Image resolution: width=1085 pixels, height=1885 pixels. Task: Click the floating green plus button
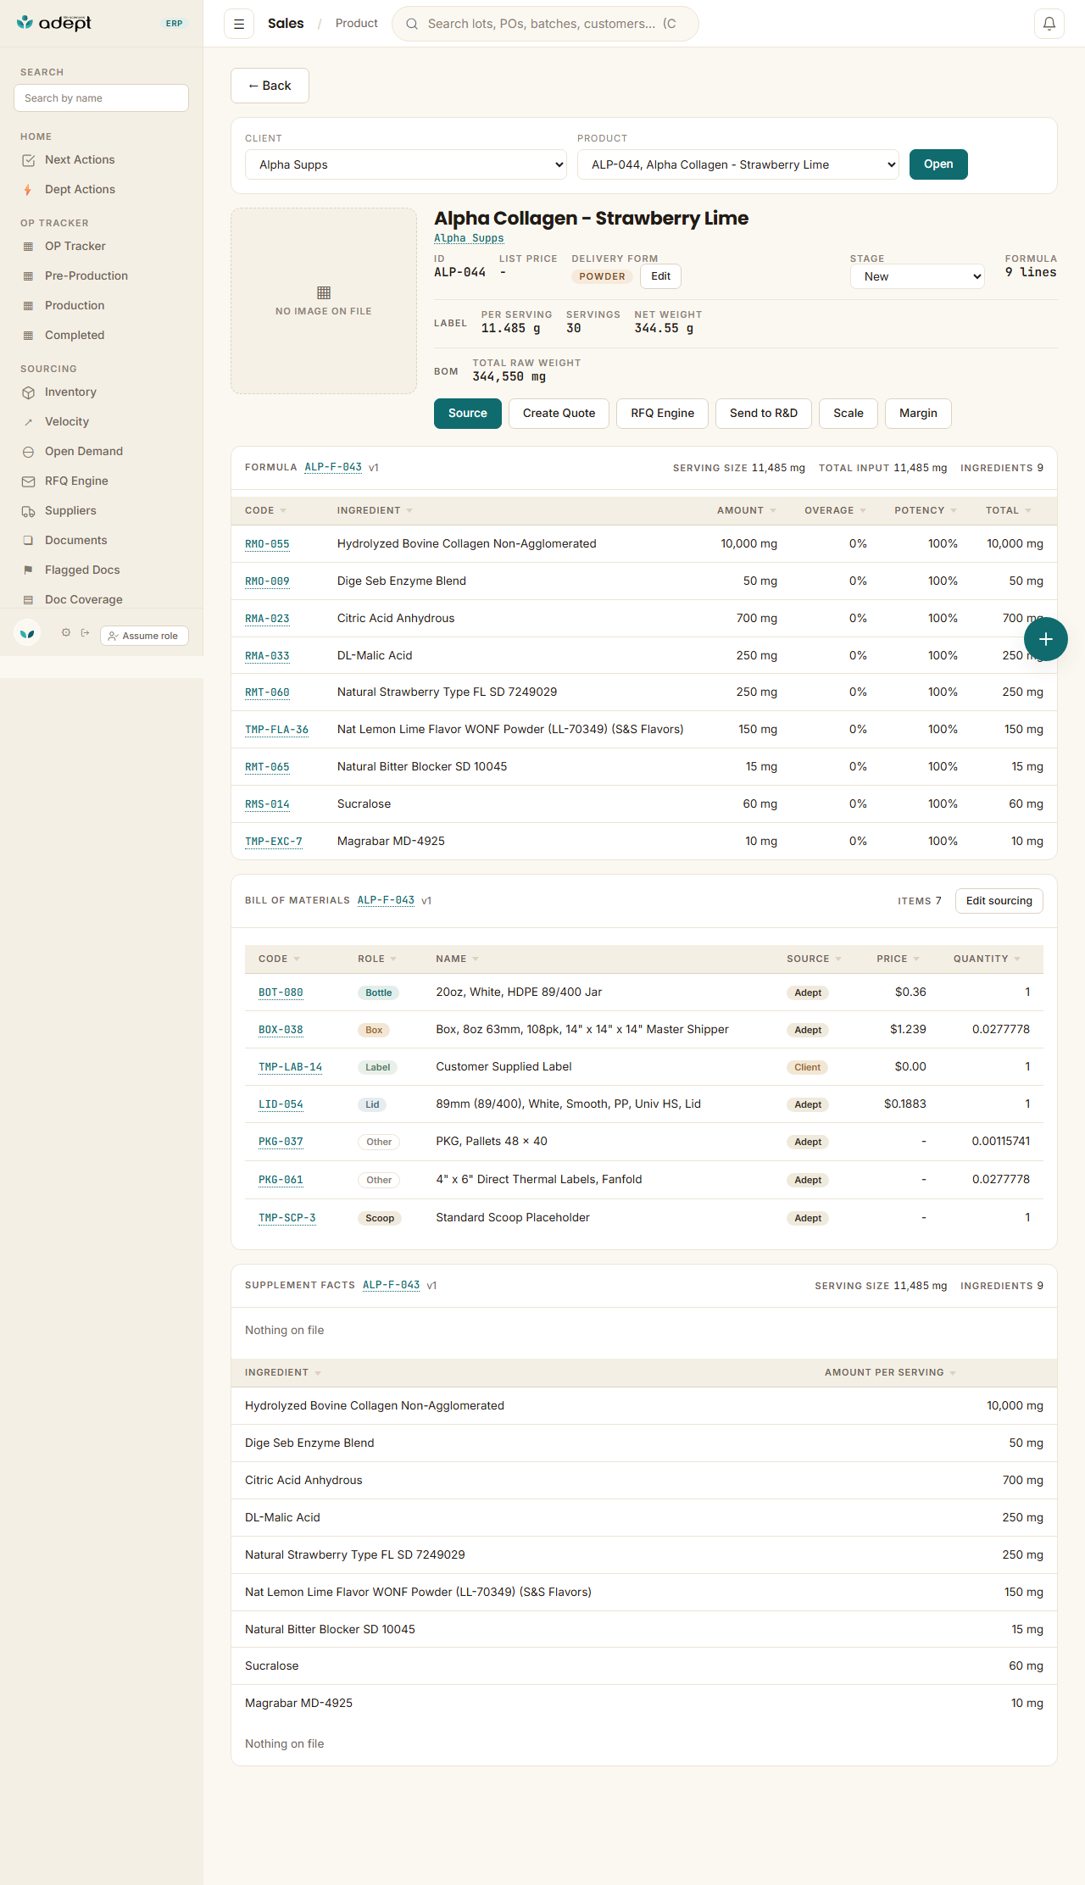1046,639
